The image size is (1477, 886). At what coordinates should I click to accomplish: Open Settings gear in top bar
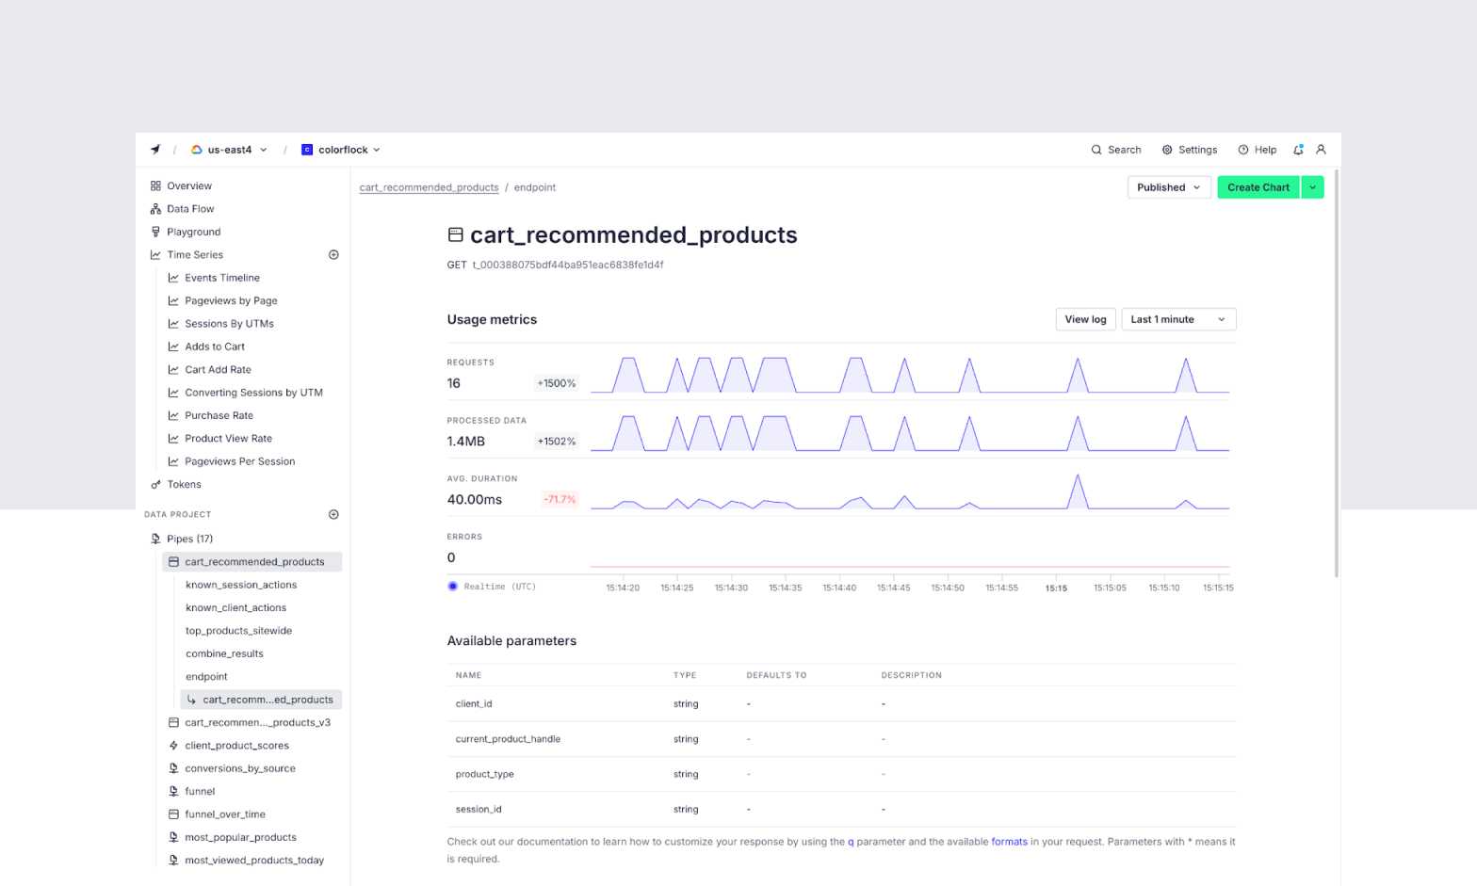(x=1189, y=150)
